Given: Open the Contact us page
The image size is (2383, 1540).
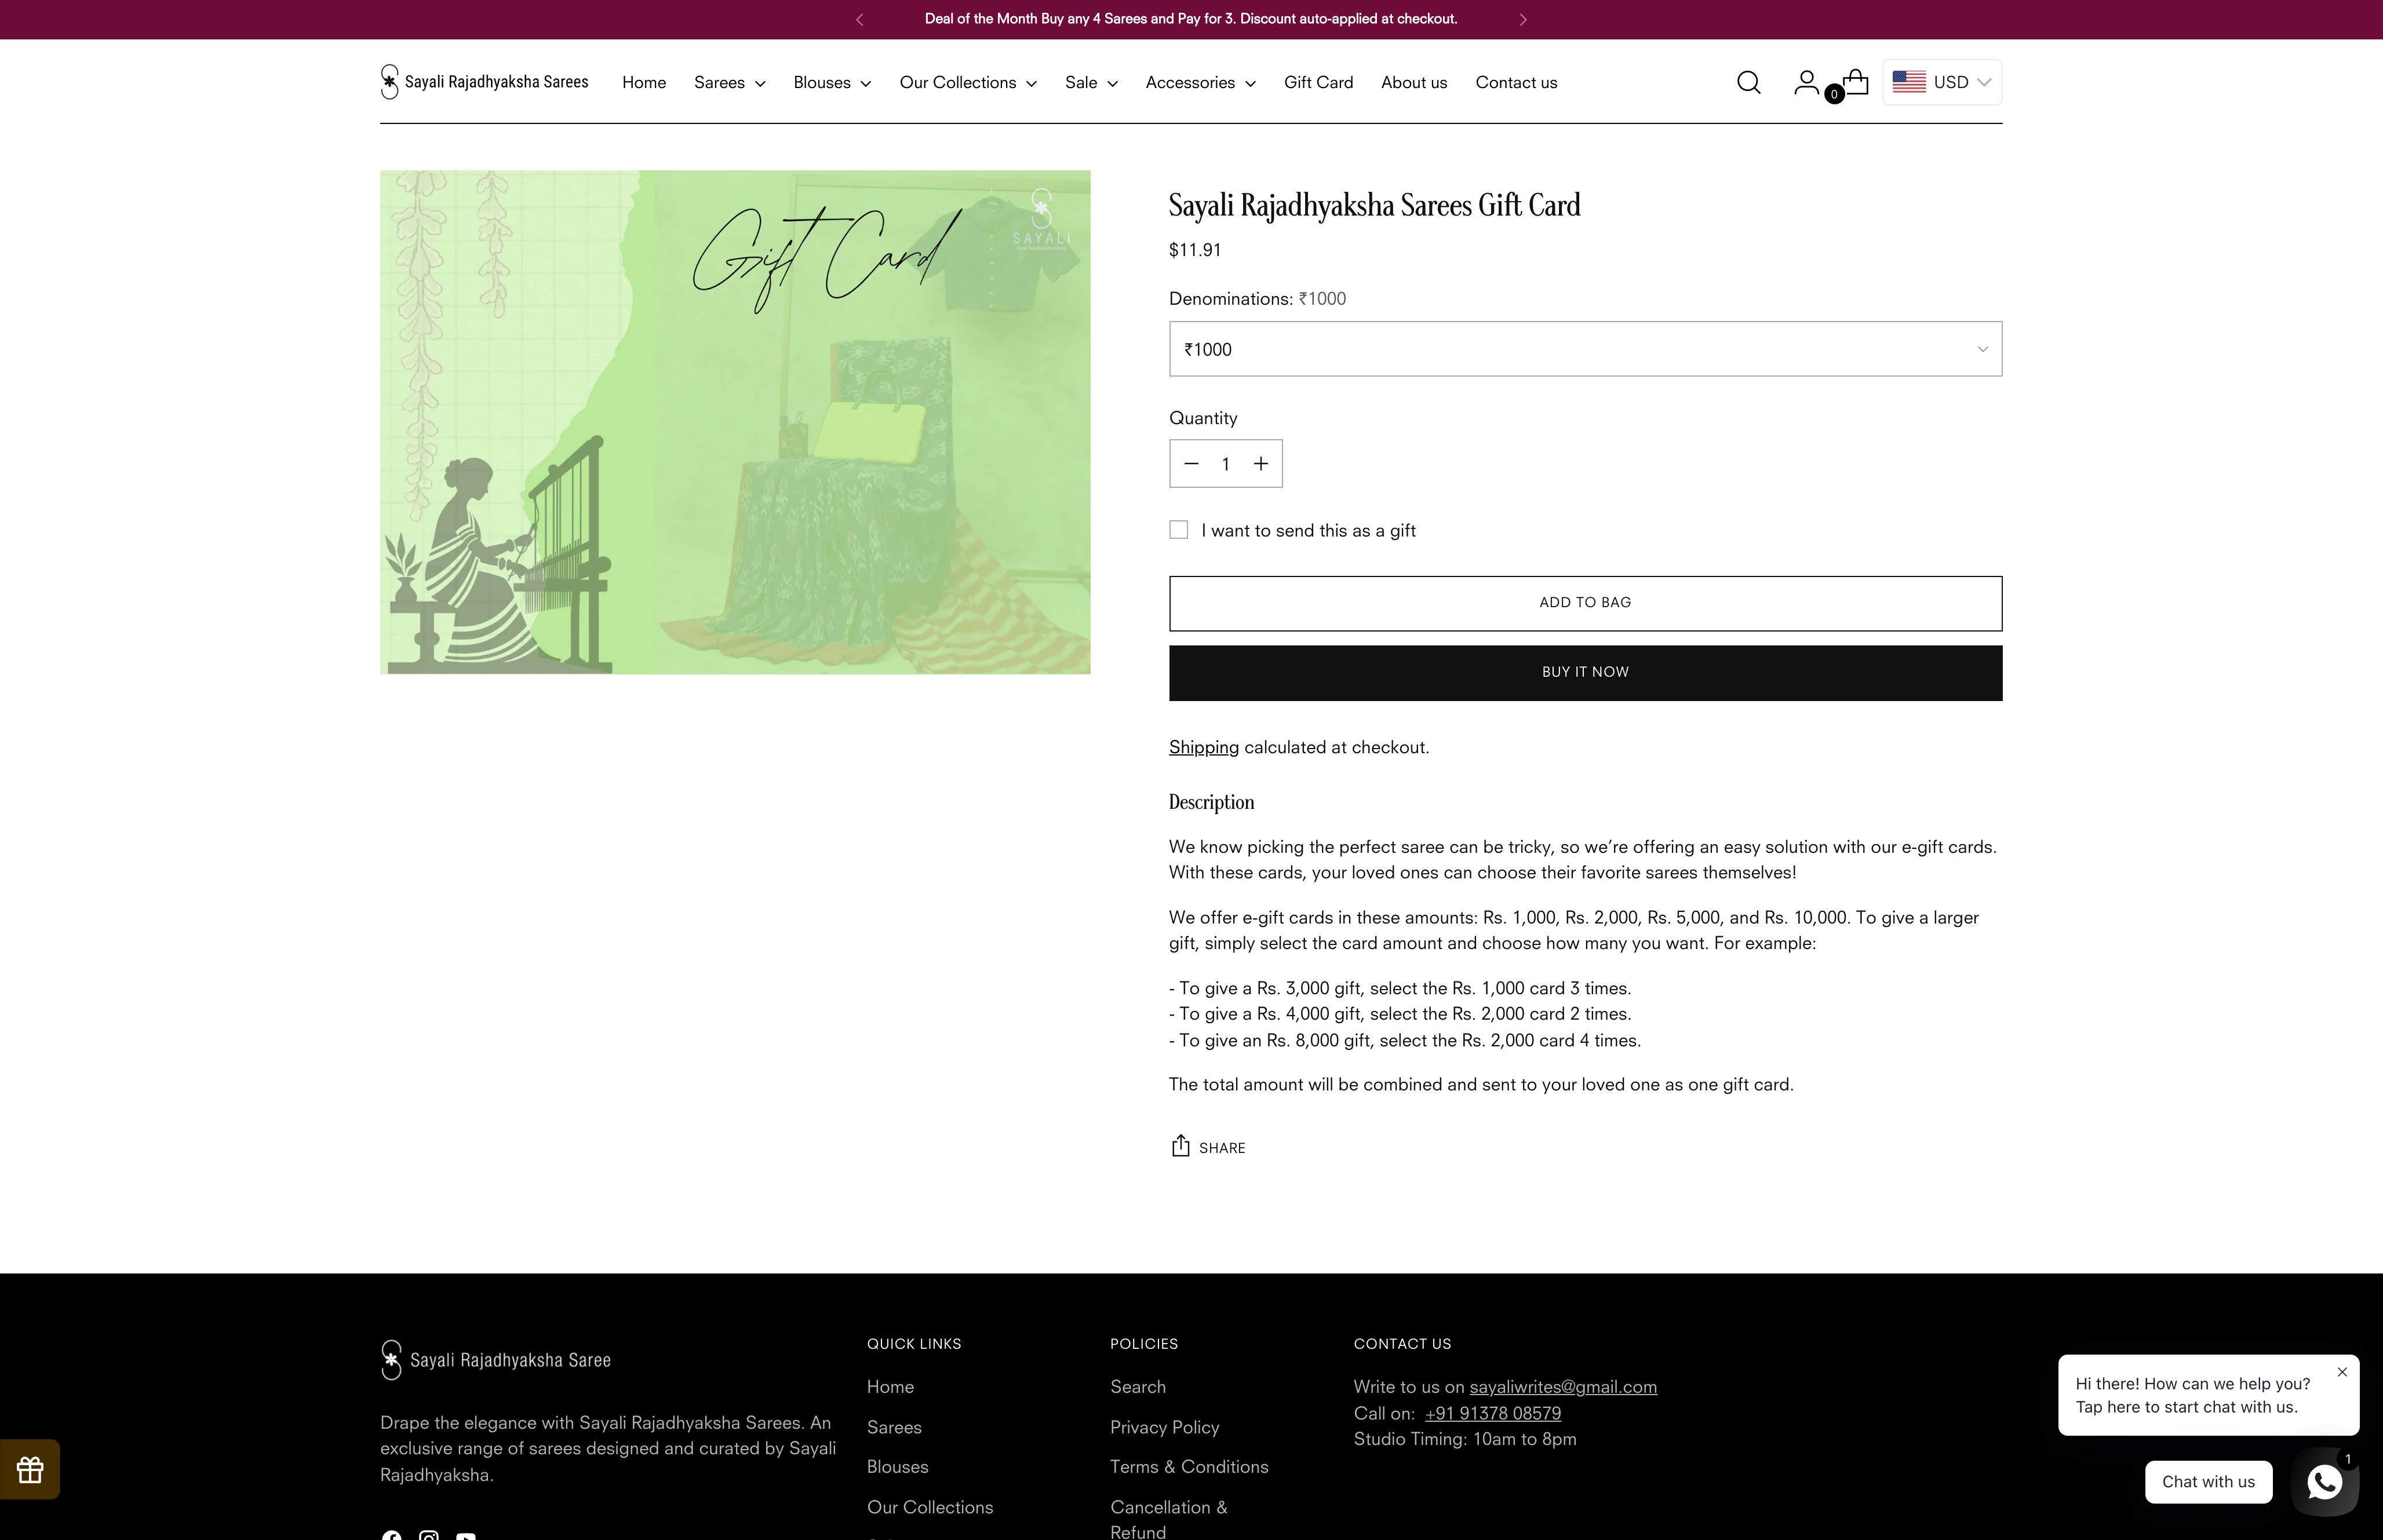Looking at the screenshot, I should point(1515,82).
